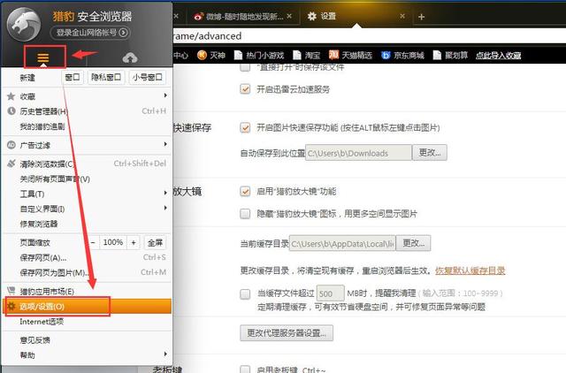Image resolution: width=566 pixels, height=373 pixels.
Task: Decrease page zoom with minus button
Action: click(x=93, y=242)
